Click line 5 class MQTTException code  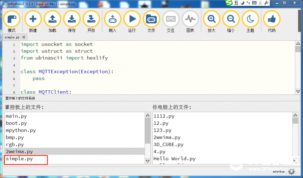click(67, 71)
